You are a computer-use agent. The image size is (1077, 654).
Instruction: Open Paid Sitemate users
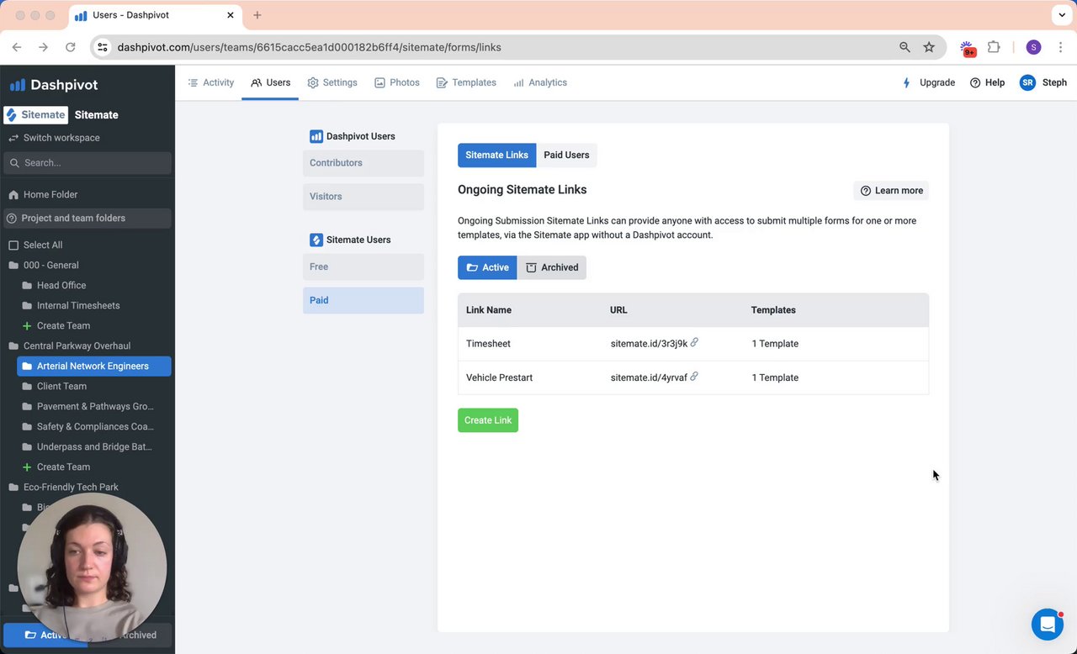(363, 300)
